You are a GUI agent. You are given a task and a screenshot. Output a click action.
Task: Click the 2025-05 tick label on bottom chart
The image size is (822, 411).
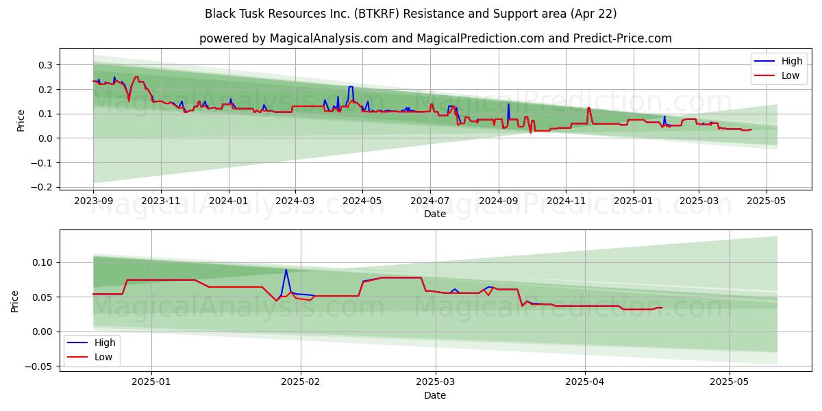(730, 383)
